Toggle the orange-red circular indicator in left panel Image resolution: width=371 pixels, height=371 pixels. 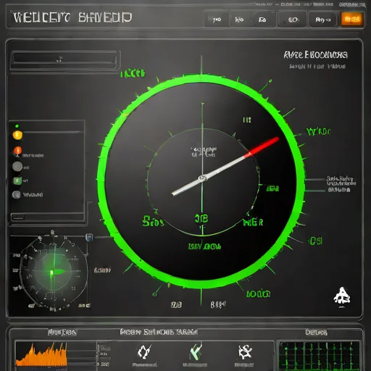point(17,151)
